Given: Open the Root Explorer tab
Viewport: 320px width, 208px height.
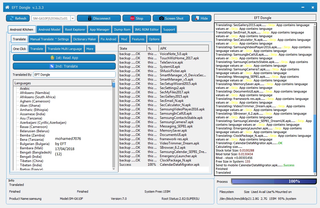Looking at the screenshot, I should [75, 30].
